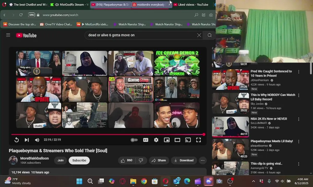313x187 pixels.
Task: Open the YouTube hamburger guide menu
Action: point(8,35)
